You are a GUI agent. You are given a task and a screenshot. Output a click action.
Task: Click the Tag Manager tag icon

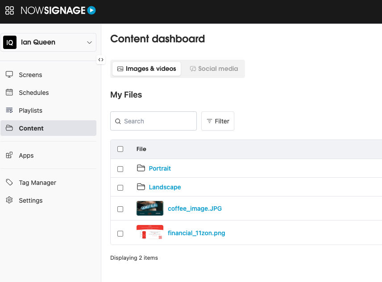[x=9, y=183]
